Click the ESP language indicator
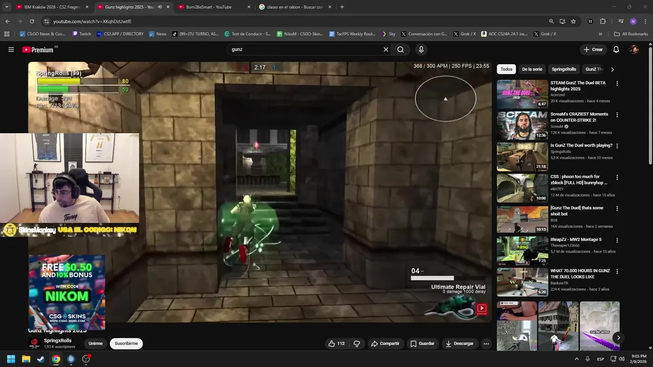653x367 pixels. (600, 359)
